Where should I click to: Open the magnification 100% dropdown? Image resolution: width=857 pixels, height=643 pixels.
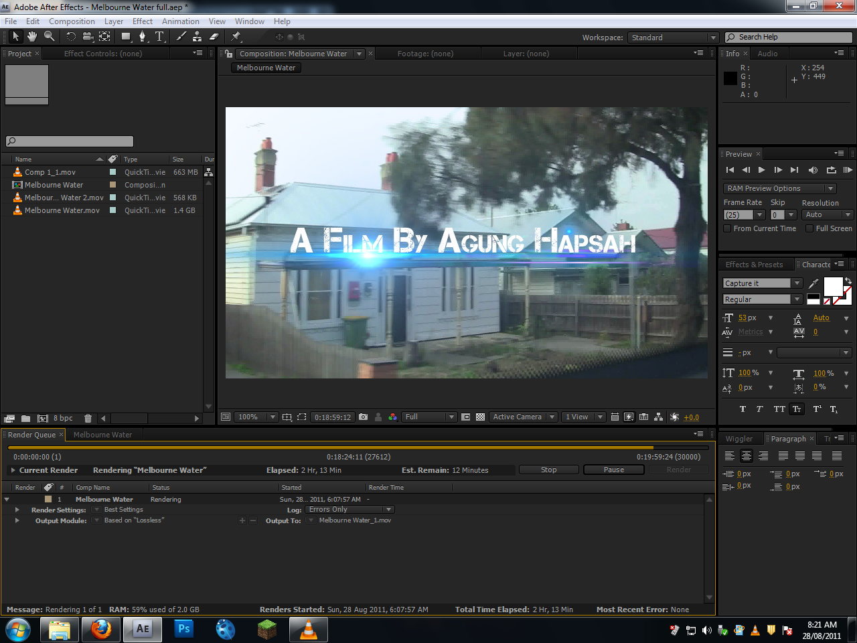point(256,417)
